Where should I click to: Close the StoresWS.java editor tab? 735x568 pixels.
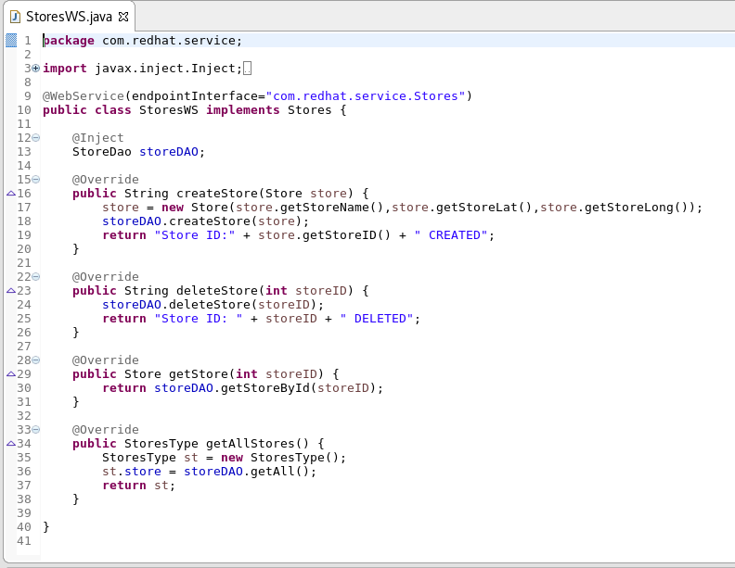click(x=124, y=17)
